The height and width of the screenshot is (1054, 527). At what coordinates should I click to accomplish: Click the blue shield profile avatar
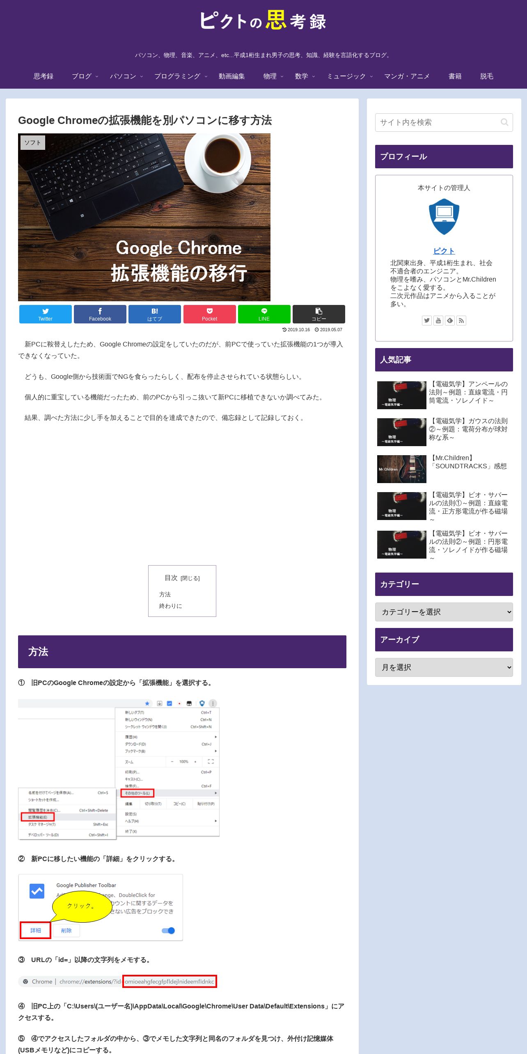coord(444,217)
